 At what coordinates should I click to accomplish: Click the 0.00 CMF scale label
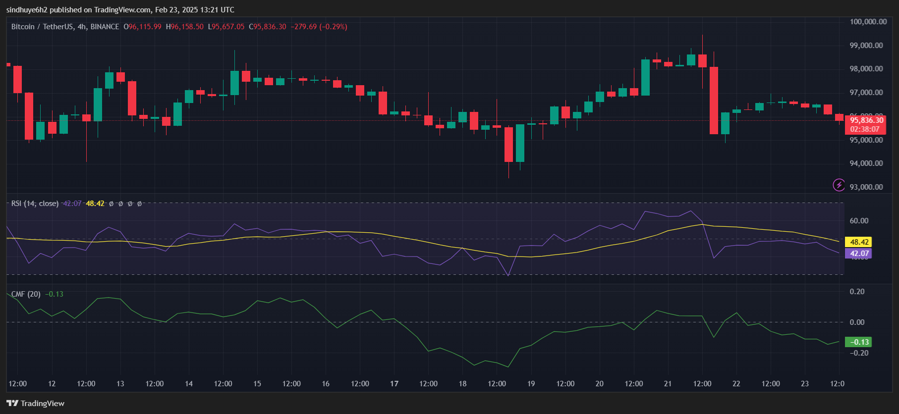pos(857,322)
